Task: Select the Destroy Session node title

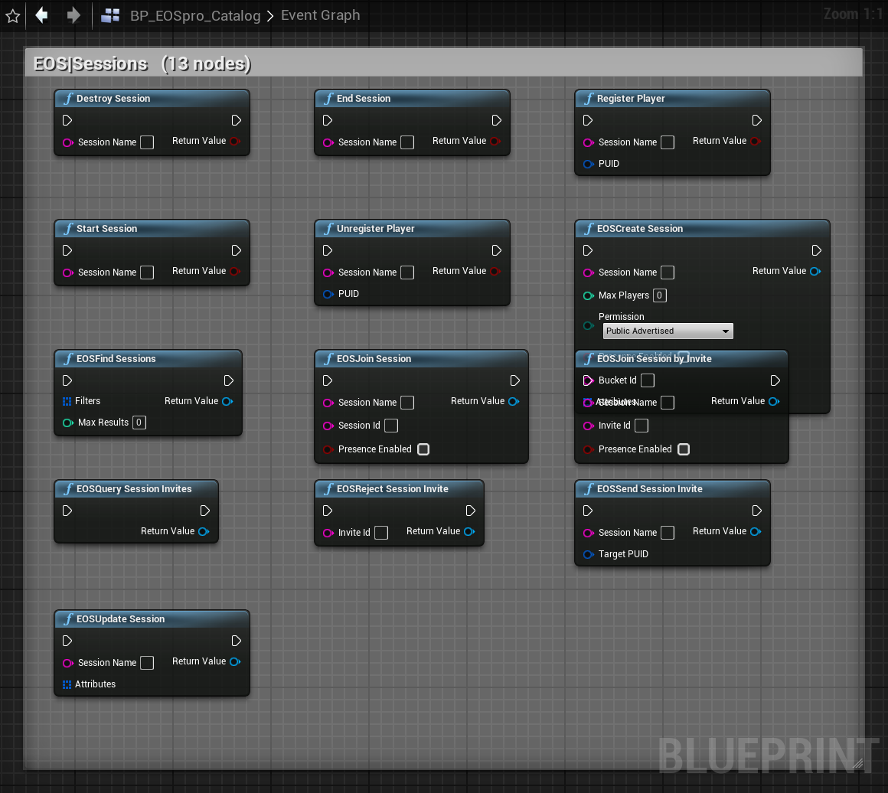Action: 113,99
